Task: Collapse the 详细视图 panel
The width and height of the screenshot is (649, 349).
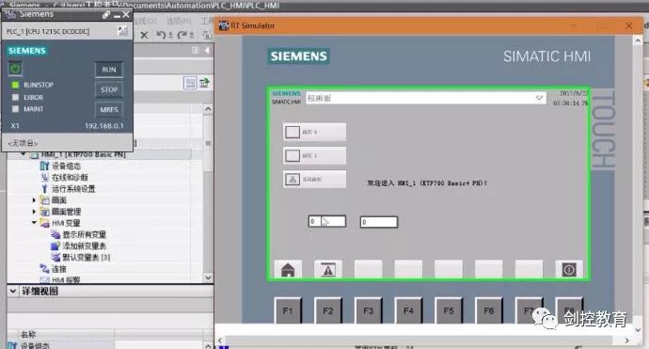Action: 13,291
